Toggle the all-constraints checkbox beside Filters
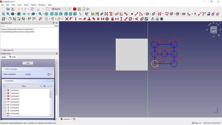 tap(5, 86)
